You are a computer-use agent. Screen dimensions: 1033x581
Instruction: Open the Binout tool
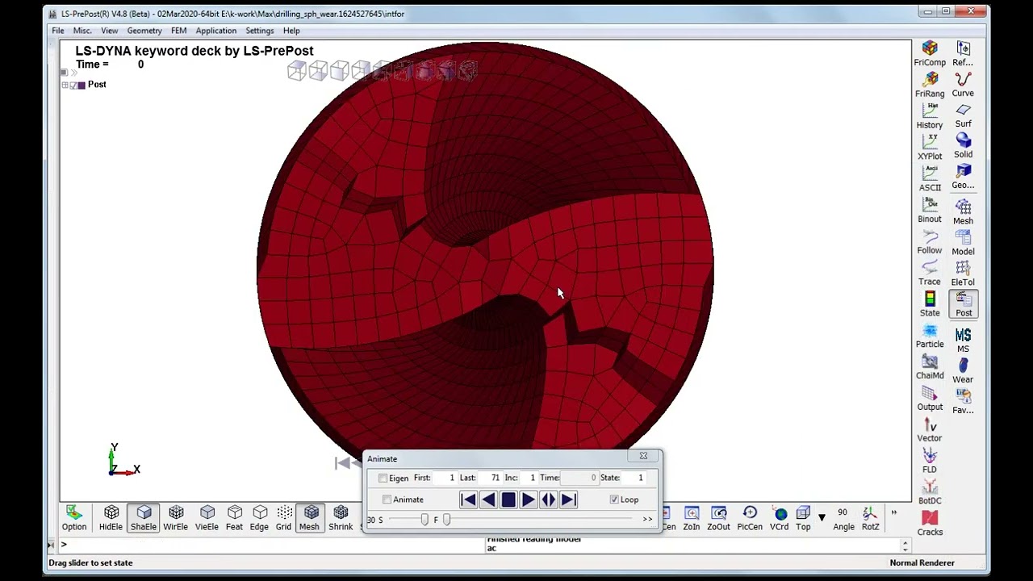click(x=930, y=210)
